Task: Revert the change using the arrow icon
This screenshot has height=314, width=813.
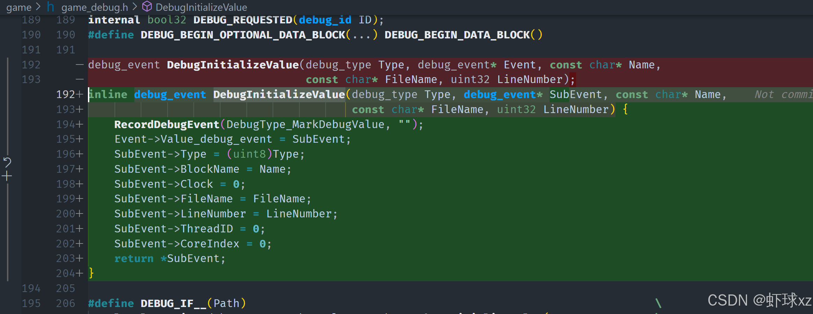Action: [x=7, y=163]
